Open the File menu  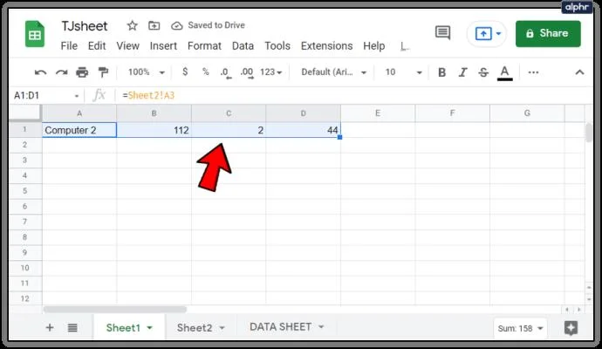69,46
